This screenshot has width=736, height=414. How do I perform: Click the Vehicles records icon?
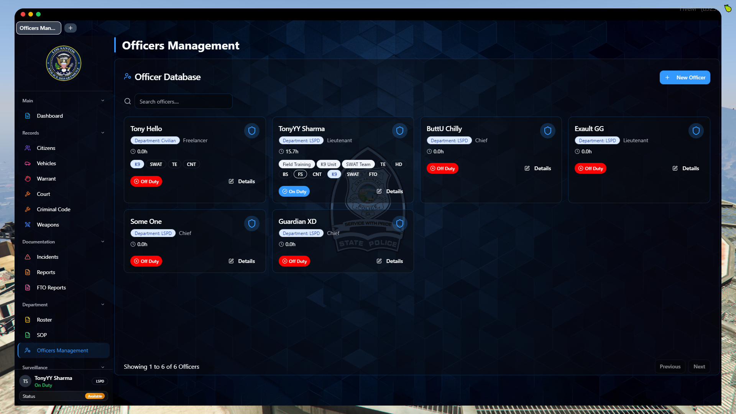coord(27,163)
